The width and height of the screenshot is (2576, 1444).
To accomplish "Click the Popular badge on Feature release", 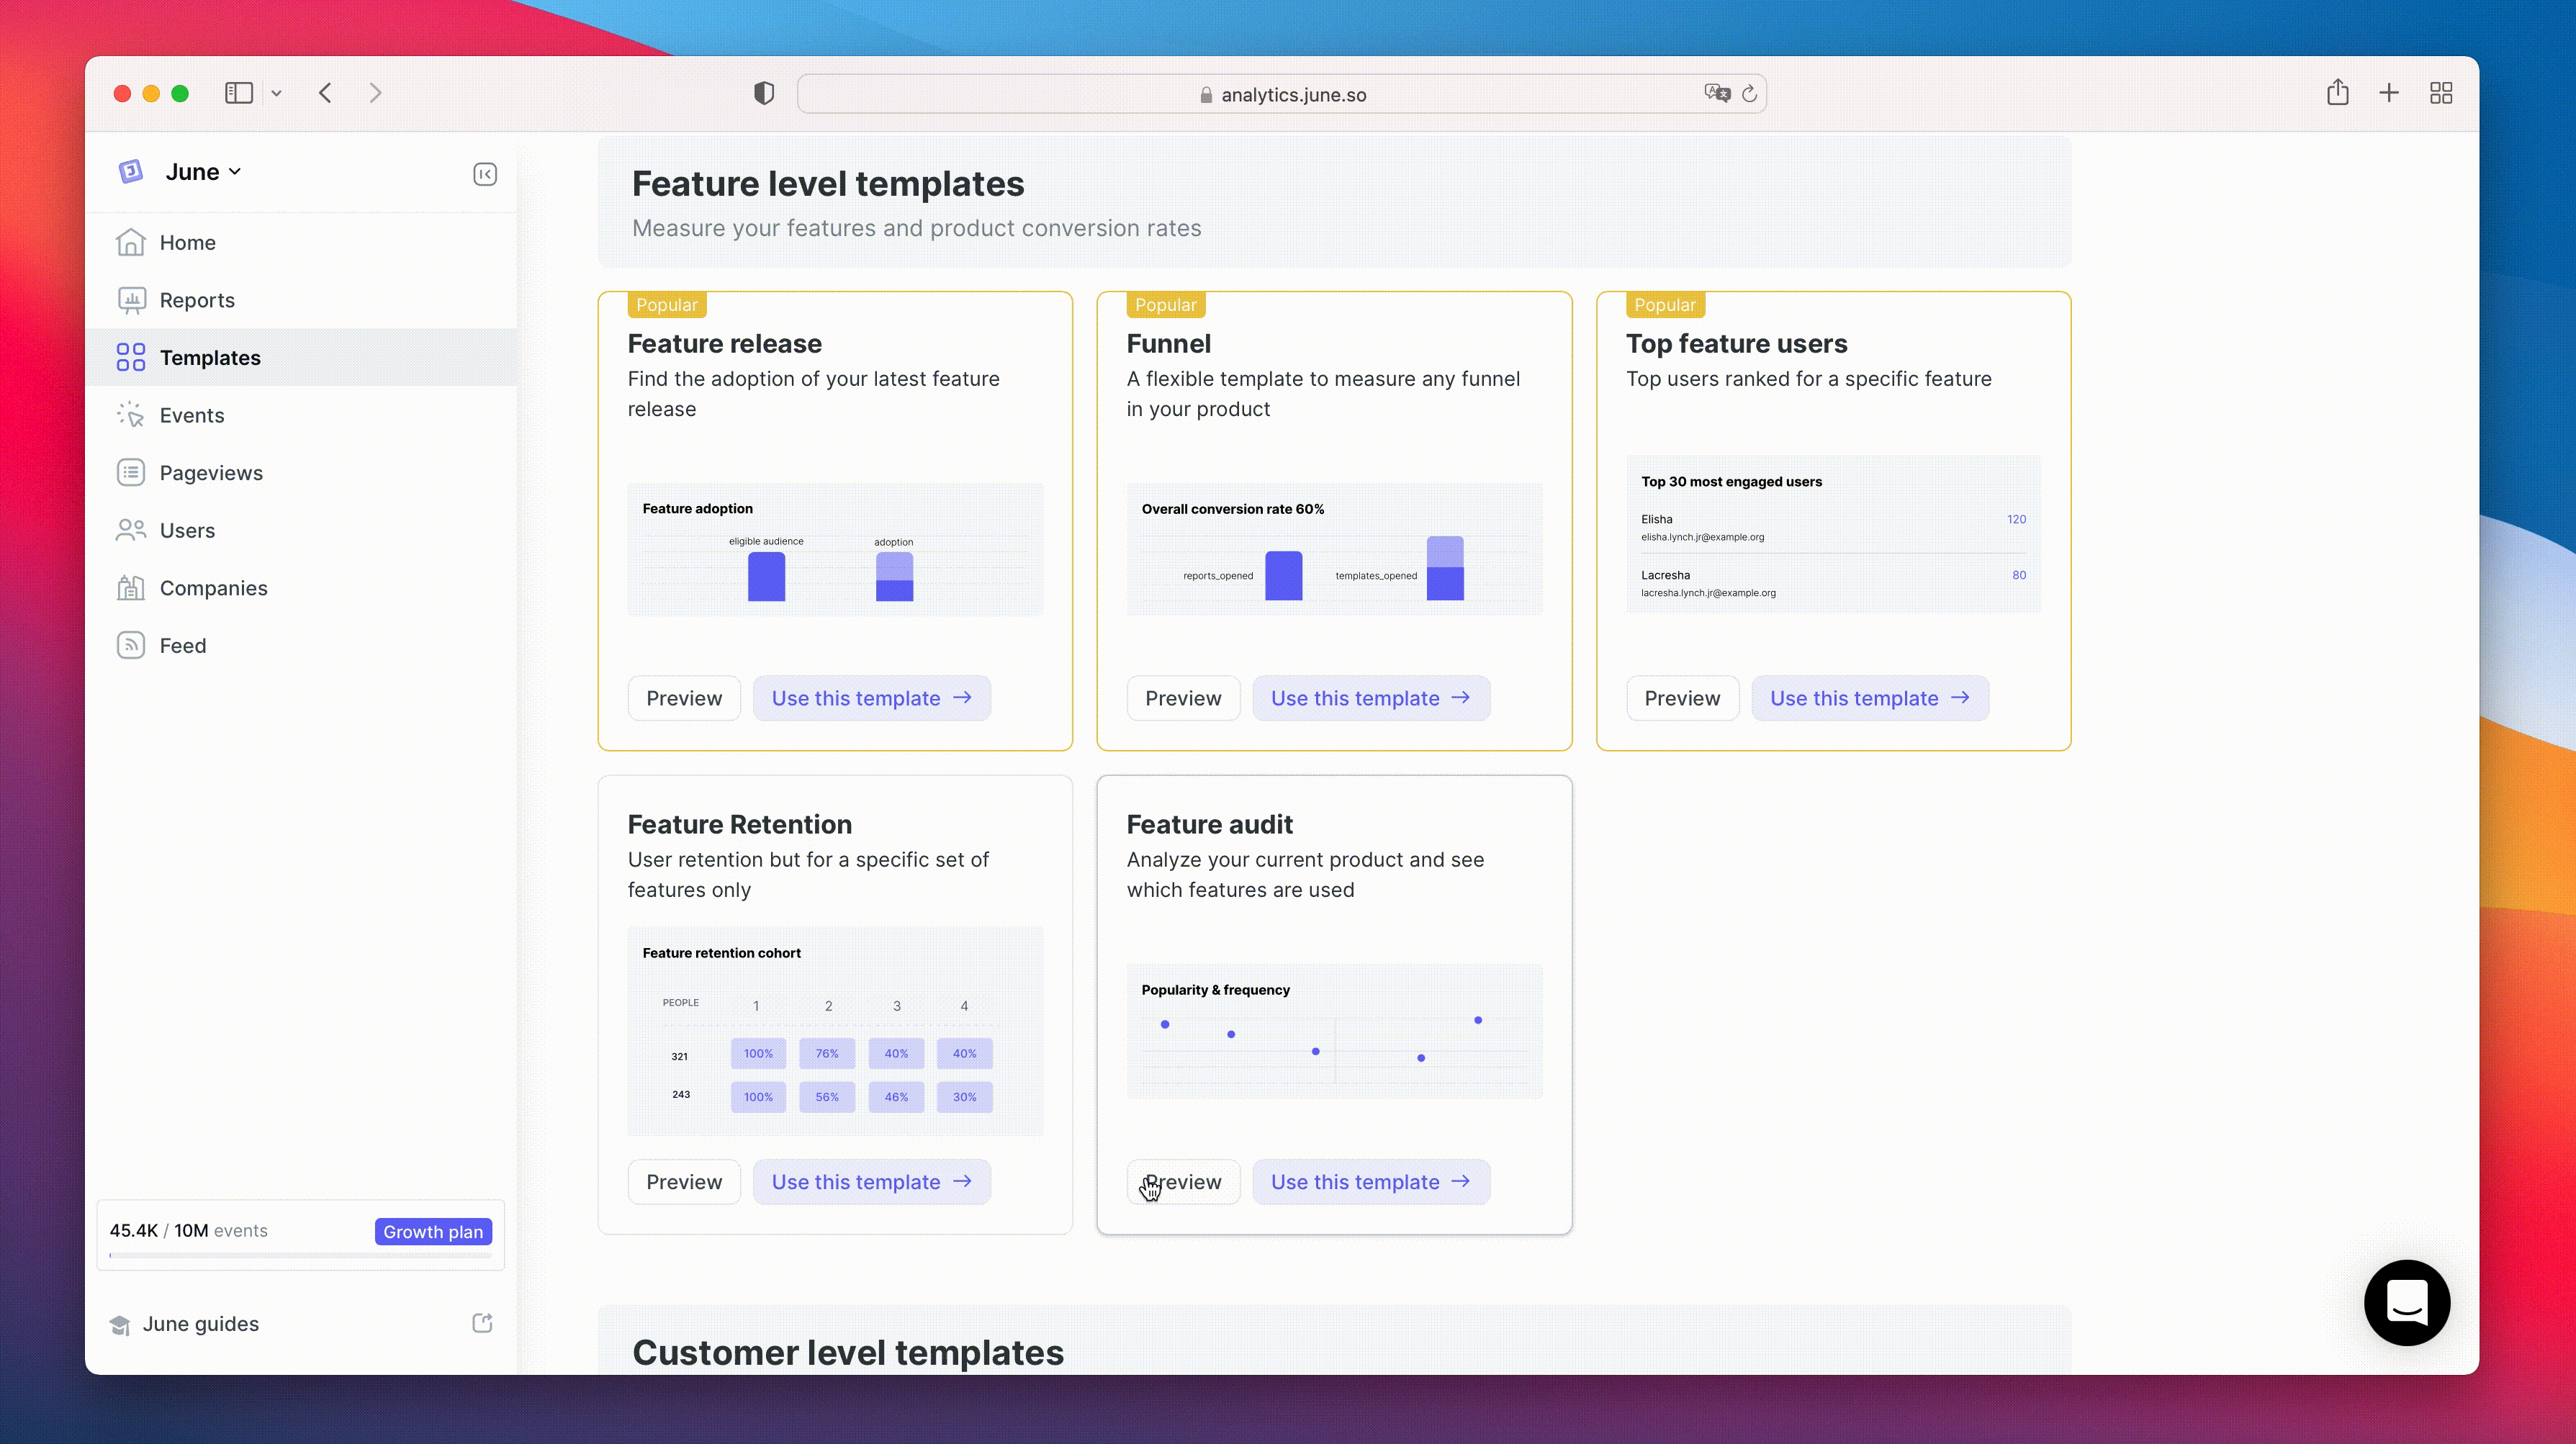I will coord(667,305).
